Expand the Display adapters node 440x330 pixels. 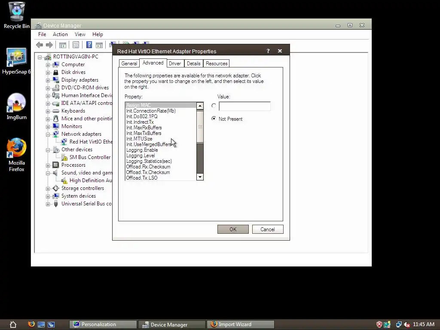coord(48,80)
